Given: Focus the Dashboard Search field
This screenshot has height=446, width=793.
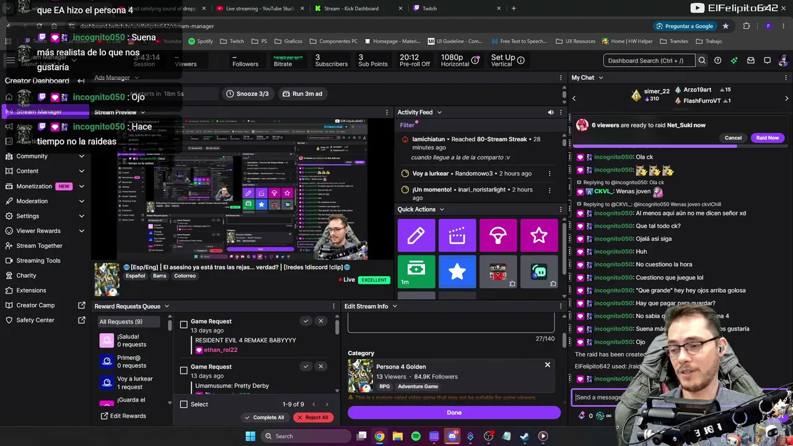Looking at the screenshot, I should [x=649, y=61].
